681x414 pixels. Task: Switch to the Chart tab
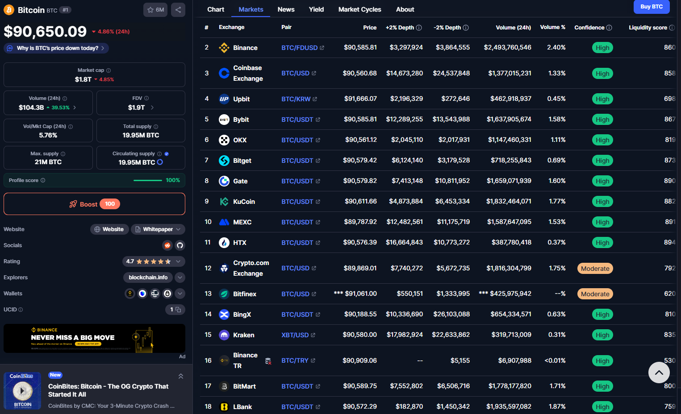click(216, 9)
